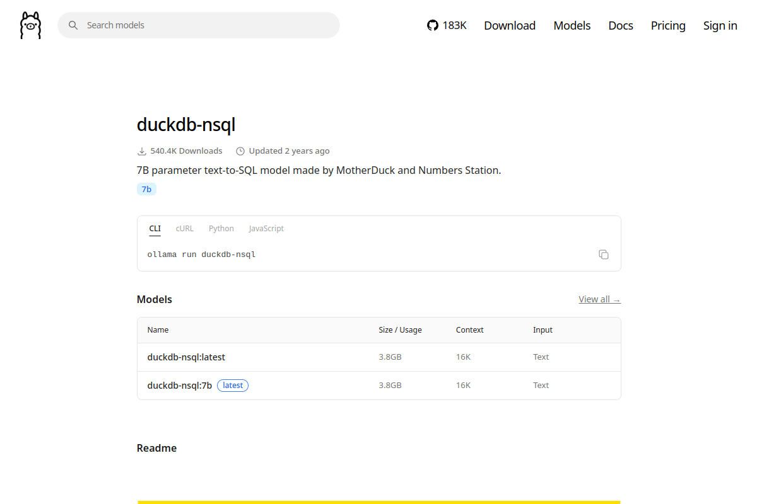This screenshot has width=757, height=504.
Task: Open View all models link
Action: tap(599, 299)
